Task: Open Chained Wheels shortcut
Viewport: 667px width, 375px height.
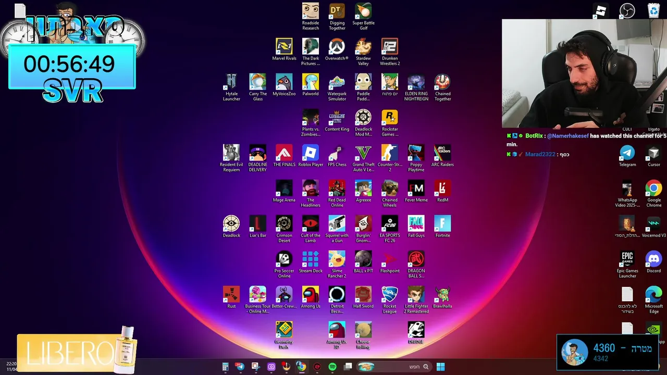Action: point(390,194)
